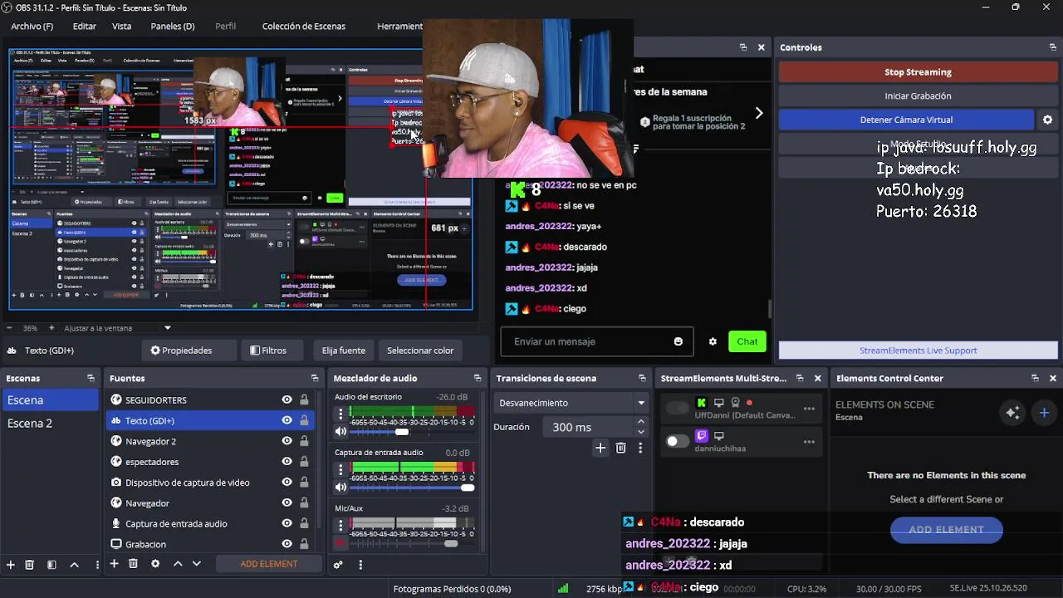
Task: Move scene up with Escenas arrow
Action: pos(74,565)
